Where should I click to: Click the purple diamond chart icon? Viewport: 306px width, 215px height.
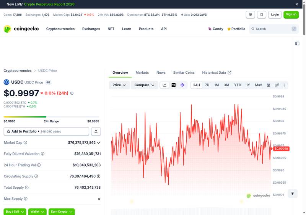click(182, 85)
